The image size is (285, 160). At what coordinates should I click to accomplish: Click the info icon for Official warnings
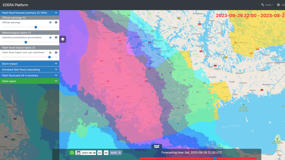pyautogui.click(x=56, y=22)
